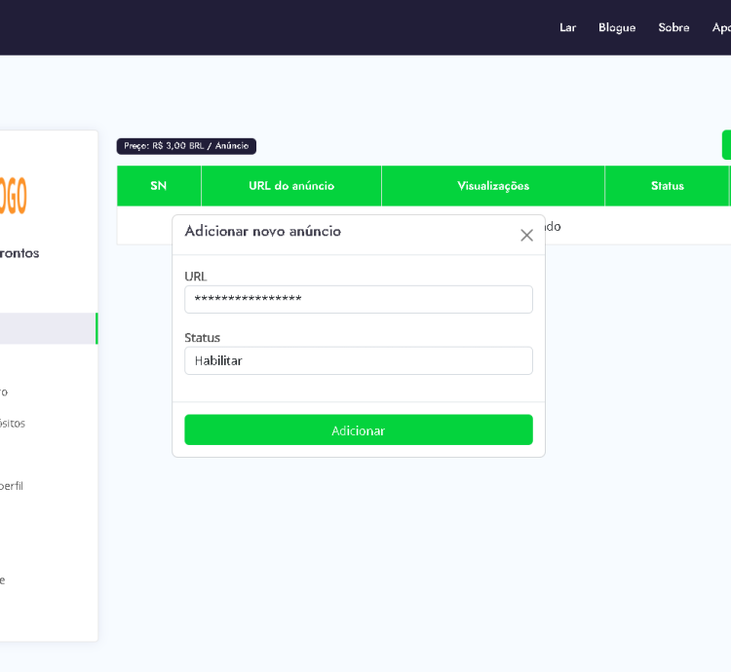The height and width of the screenshot is (672, 731).
Task: Click the Visualizações column header
Action: [x=493, y=186]
